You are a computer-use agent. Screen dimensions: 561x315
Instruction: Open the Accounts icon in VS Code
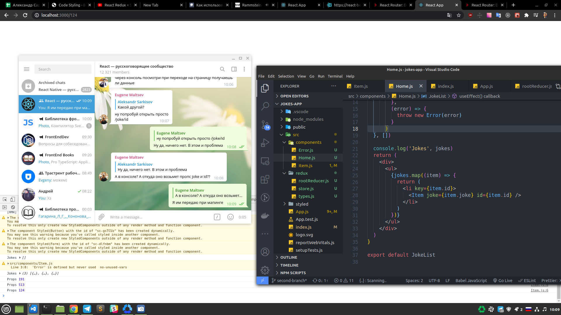point(265,252)
